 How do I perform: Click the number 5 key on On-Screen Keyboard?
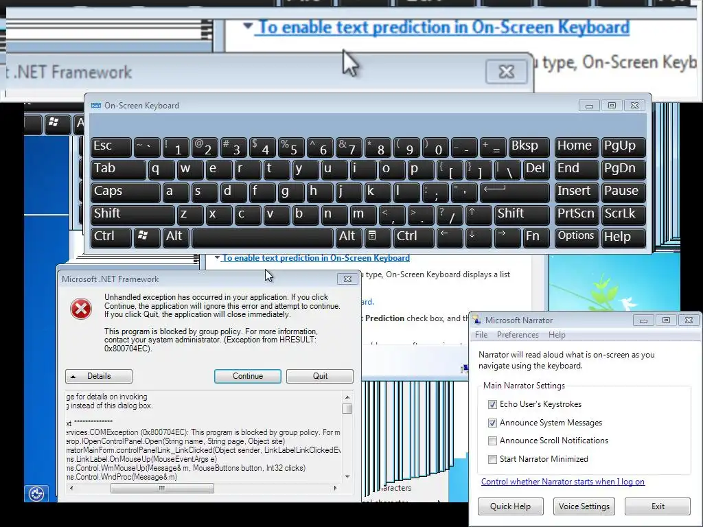click(x=291, y=147)
